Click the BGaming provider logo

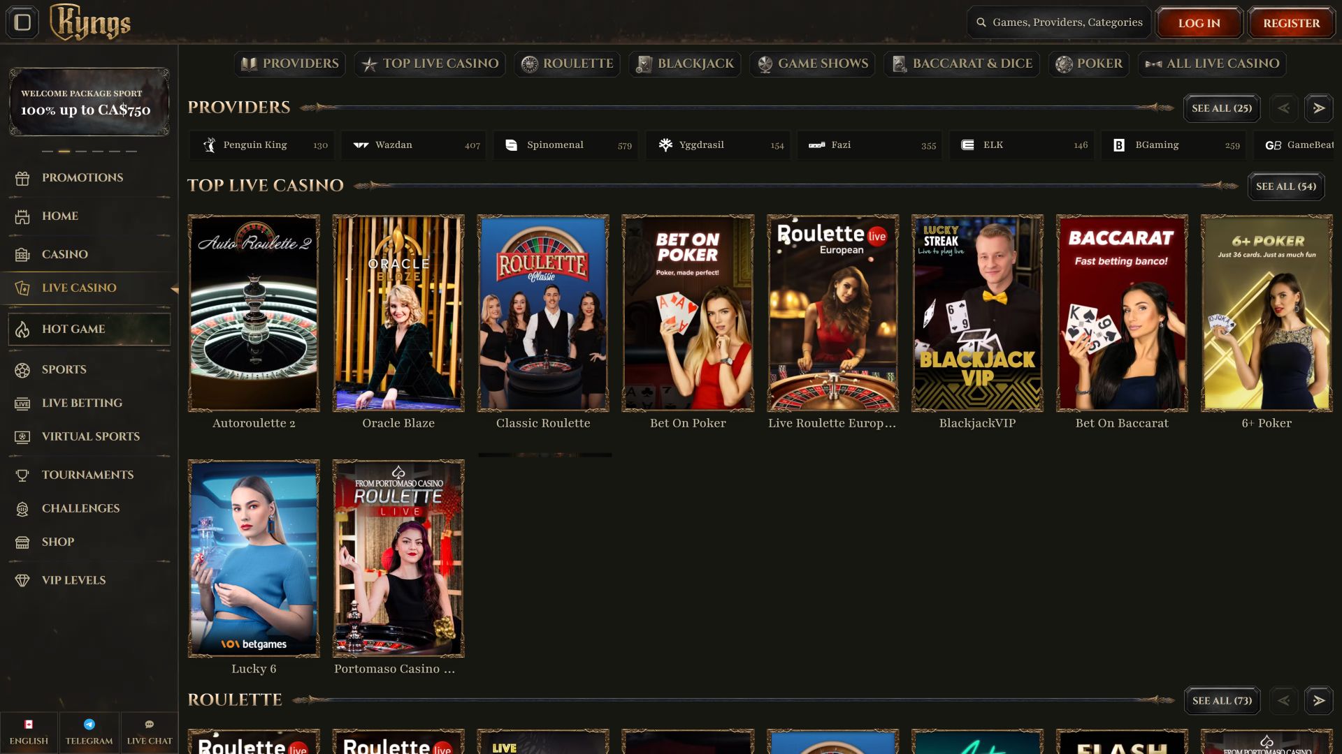click(x=1119, y=145)
